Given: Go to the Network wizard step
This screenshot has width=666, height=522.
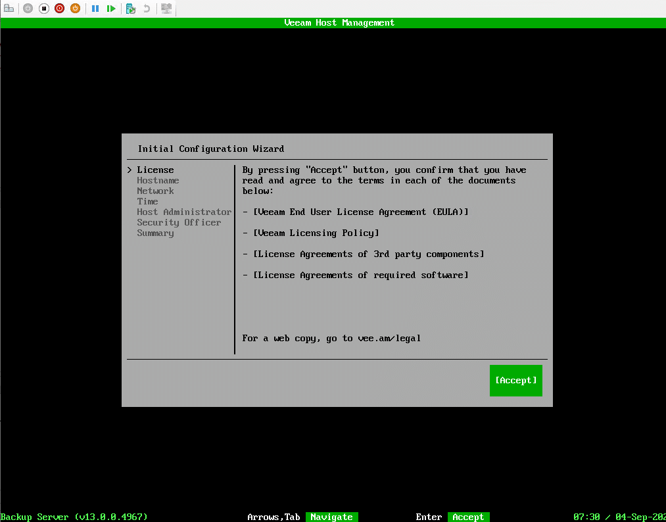Looking at the screenshot, I should tap(155, 191).
